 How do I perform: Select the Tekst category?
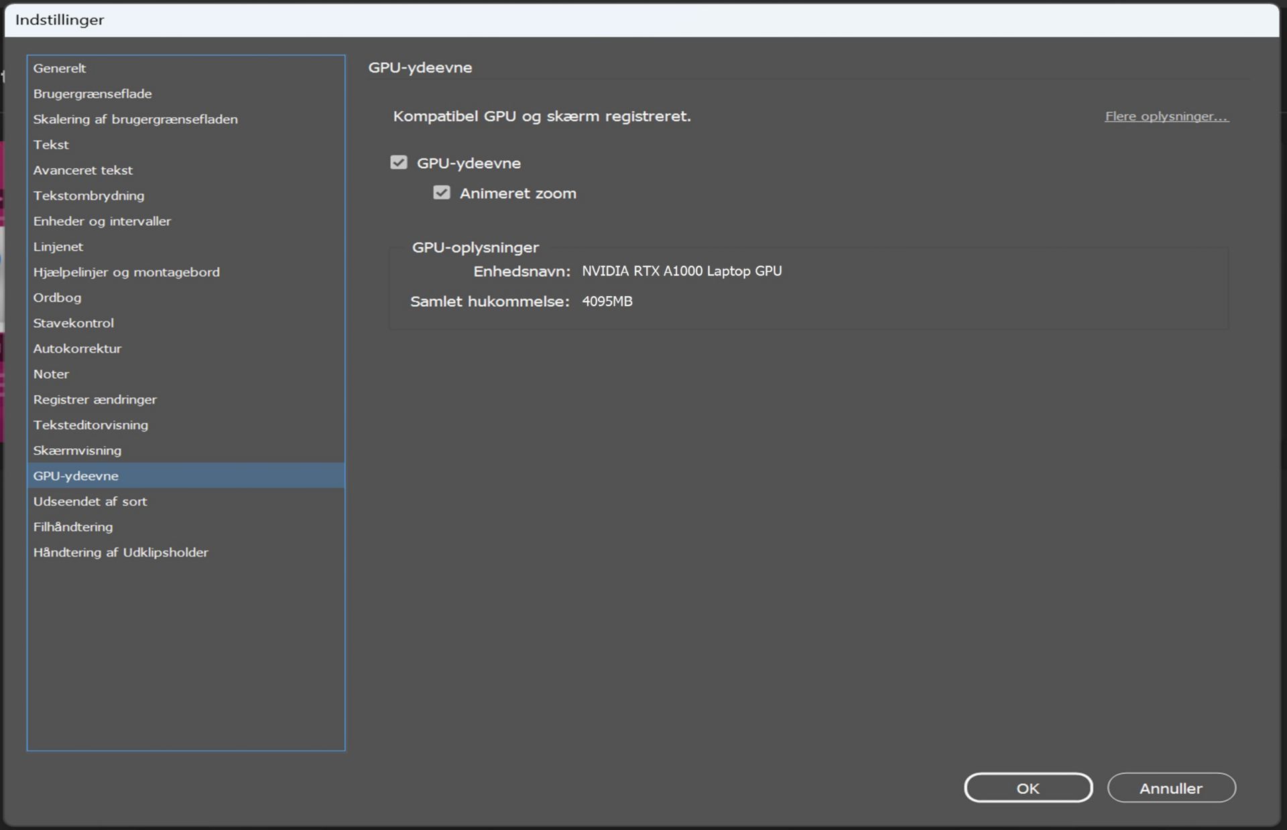click(x=51, y=145)
